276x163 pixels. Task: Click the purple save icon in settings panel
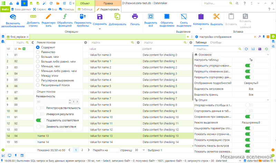(260, 49)
